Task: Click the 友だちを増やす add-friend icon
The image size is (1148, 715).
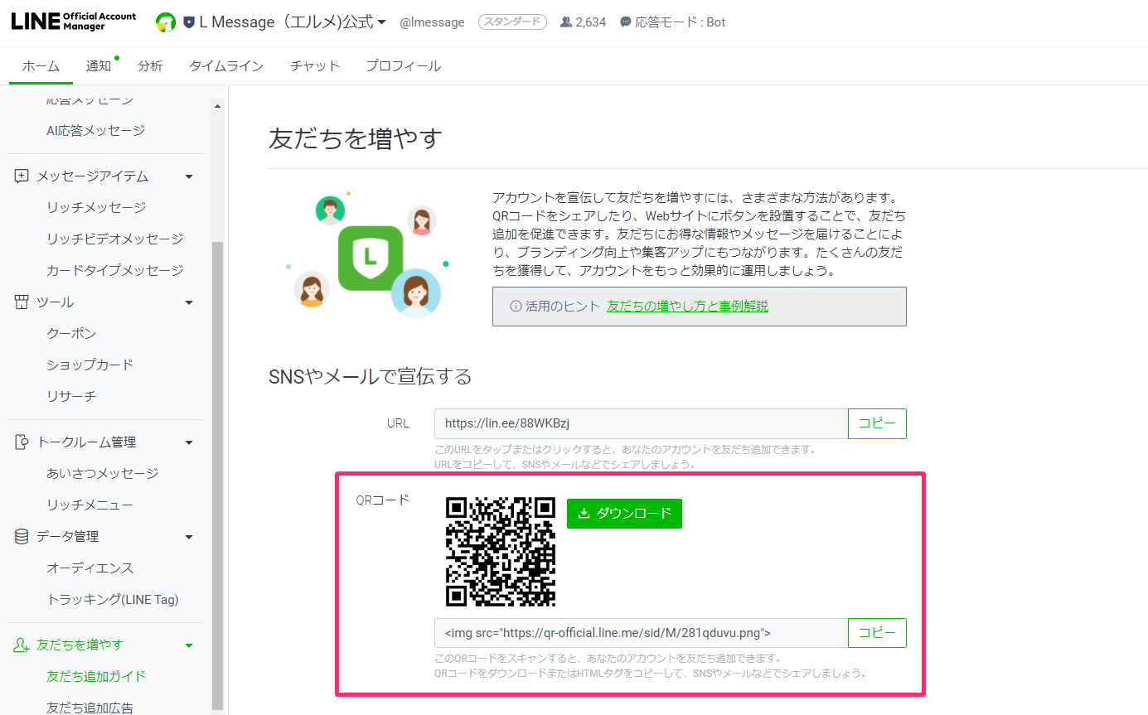Action: (x=22, y=645)
